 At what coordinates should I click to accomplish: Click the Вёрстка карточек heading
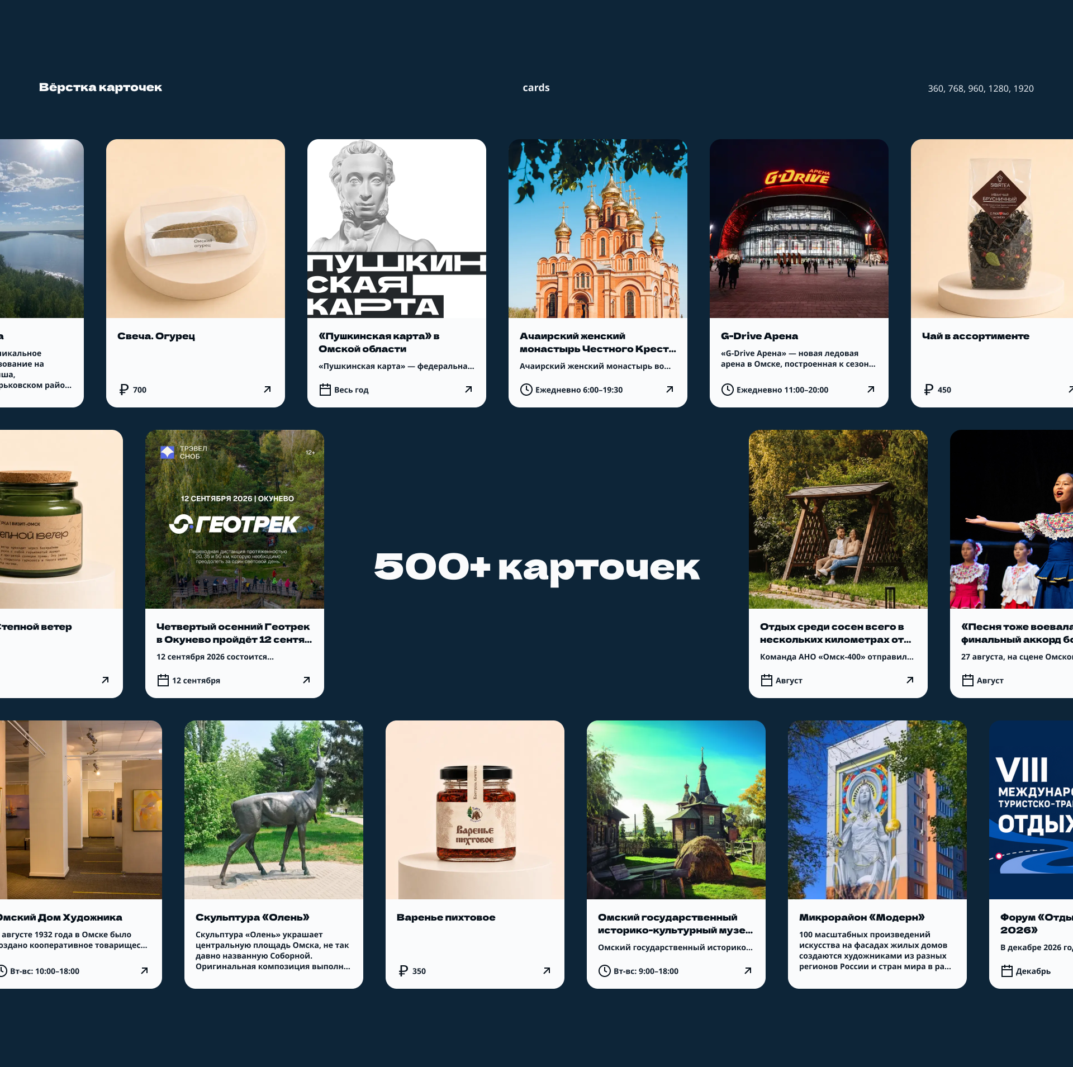tap(101, 87)
